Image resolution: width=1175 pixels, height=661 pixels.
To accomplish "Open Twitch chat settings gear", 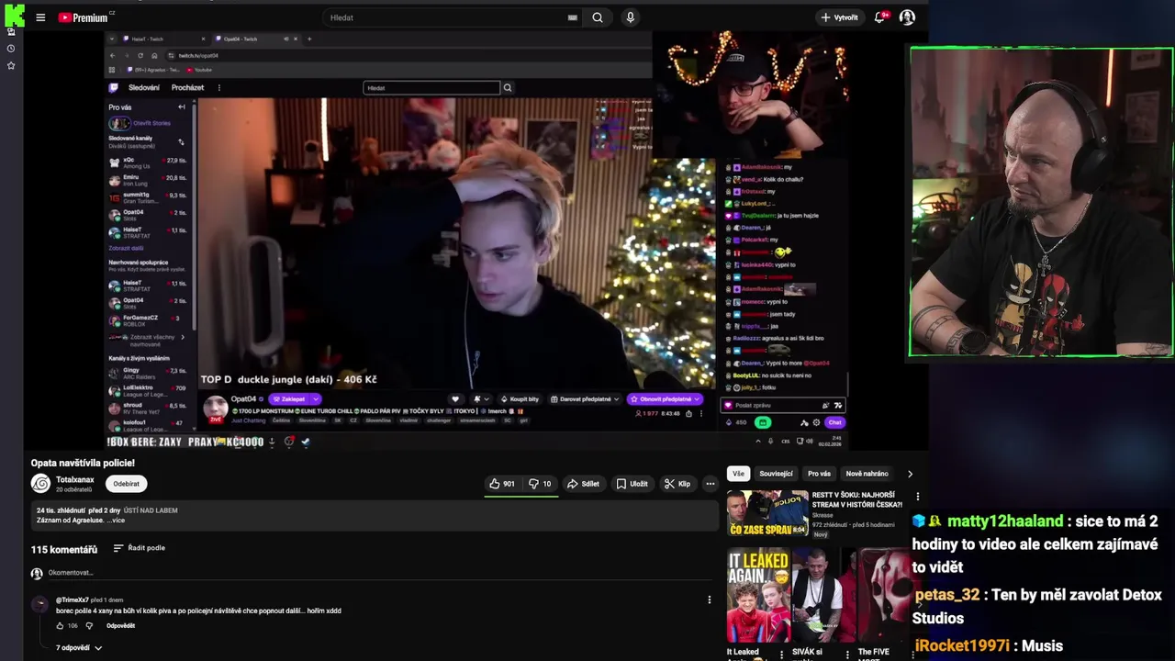I will point(816,422).
